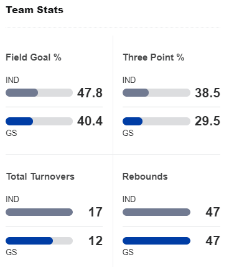Click IND total turnovers bar
Viewport: 229px width, 267px height.
(39, 212)
